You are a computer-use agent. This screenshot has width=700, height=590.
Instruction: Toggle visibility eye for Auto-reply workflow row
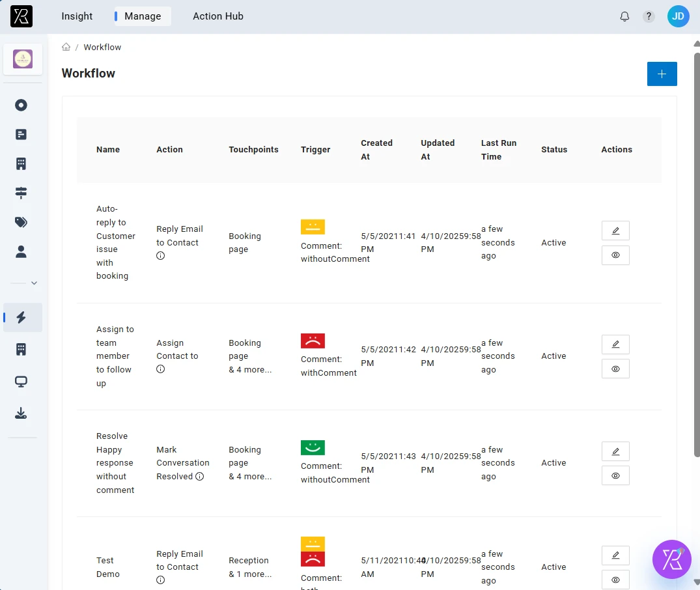click(615, 255)
